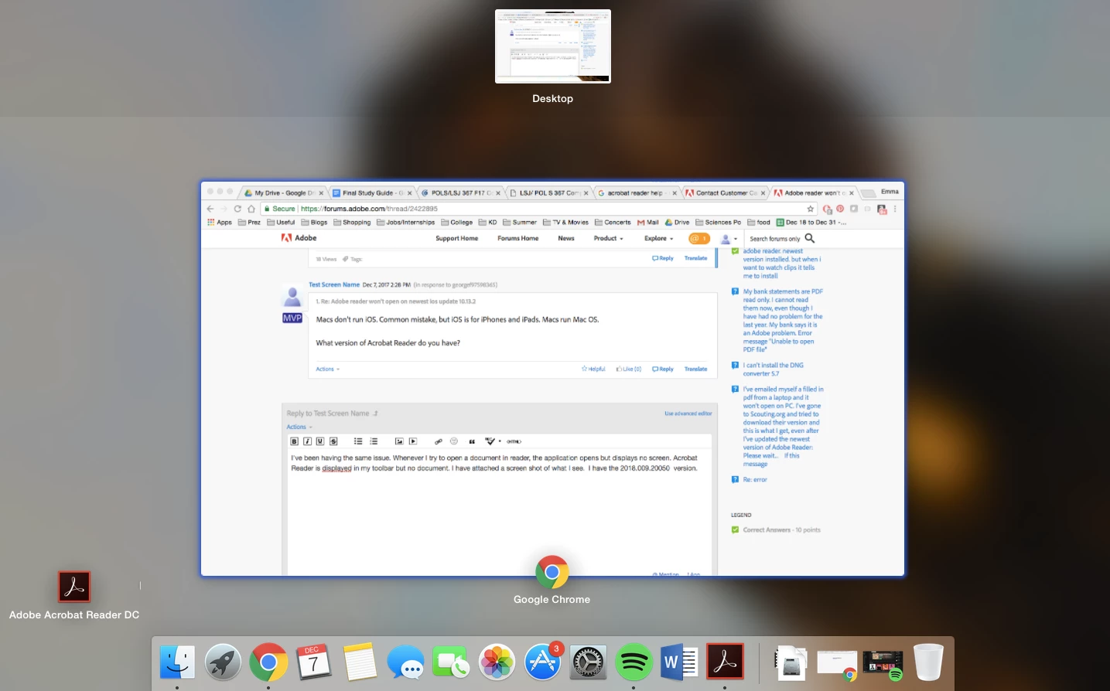Screen dimensions: 1110x691
Task: Click Reply under the MVP post
Action: (663, 369)
